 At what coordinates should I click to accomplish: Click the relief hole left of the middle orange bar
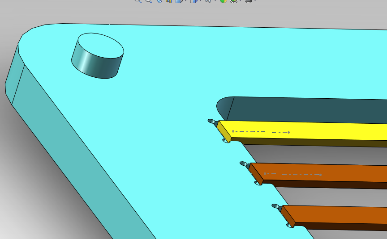(x=244, y=164)
